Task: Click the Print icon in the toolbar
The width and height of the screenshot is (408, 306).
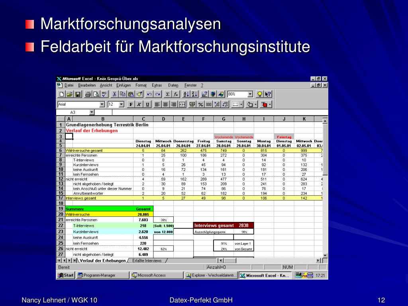Action: click(88, 94)
